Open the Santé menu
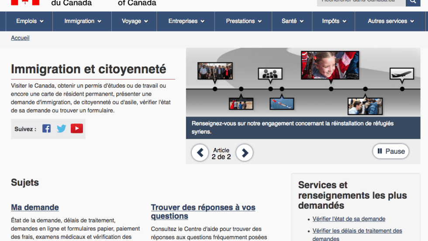Image resolution: width=428 pixels, height=241 pixels. tap(293, 21)
